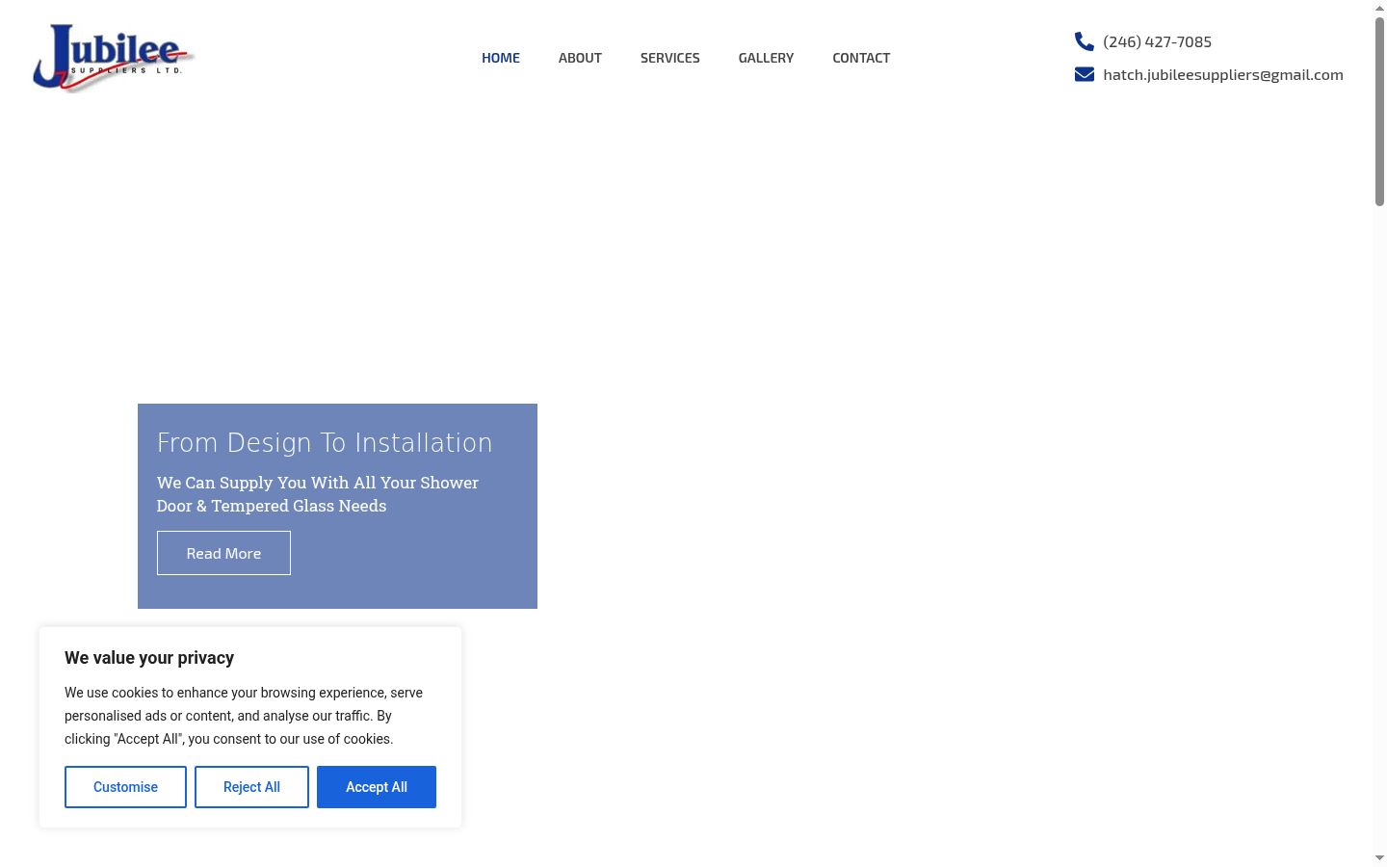This screenshot has width=1387, height=867.
Task: Click the scrollbar down arrow
Action: coord(1379,858)
